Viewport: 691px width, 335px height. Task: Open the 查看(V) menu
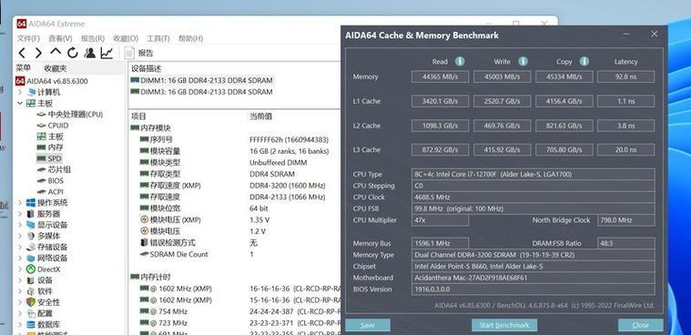pos(60,38)
